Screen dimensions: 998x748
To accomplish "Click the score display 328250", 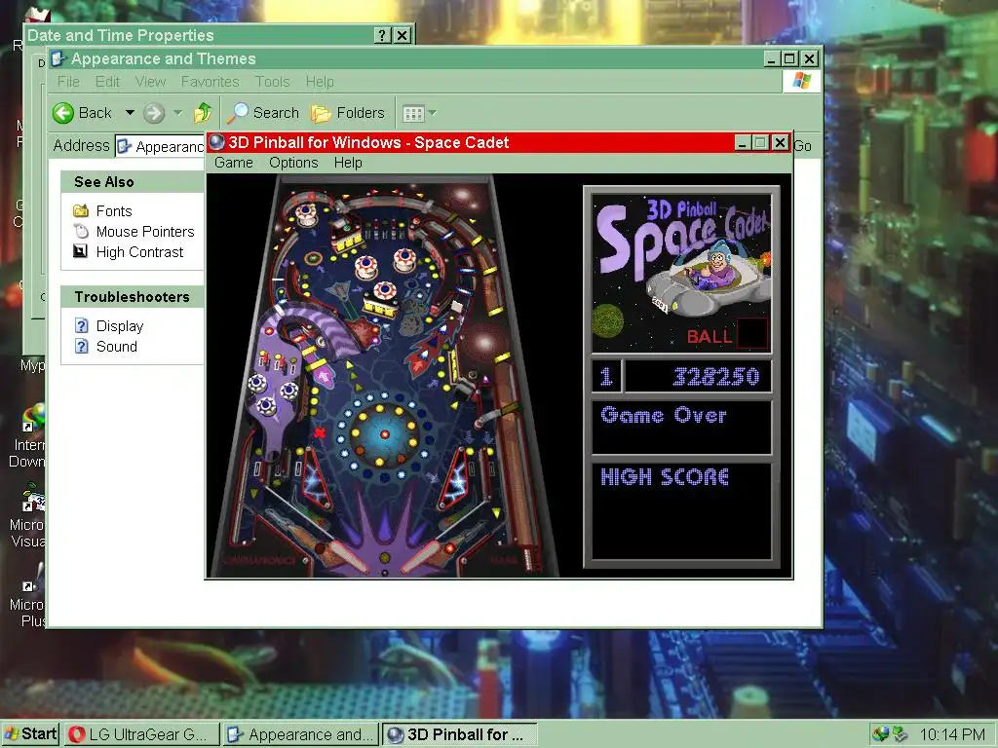I will [x=716, y=377].
